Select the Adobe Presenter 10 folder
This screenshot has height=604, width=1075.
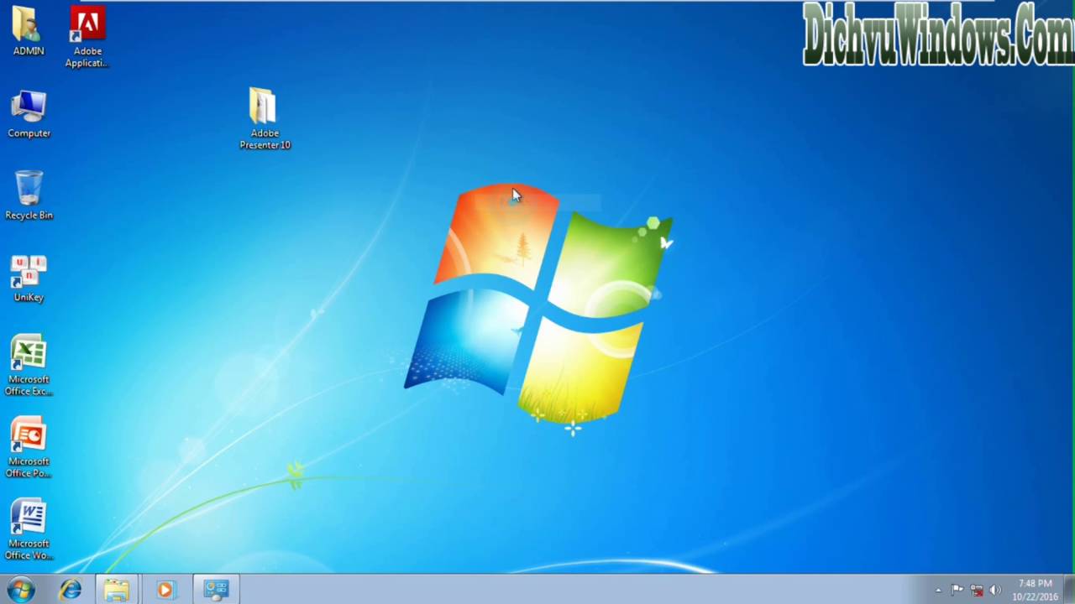tap(265, 118)
